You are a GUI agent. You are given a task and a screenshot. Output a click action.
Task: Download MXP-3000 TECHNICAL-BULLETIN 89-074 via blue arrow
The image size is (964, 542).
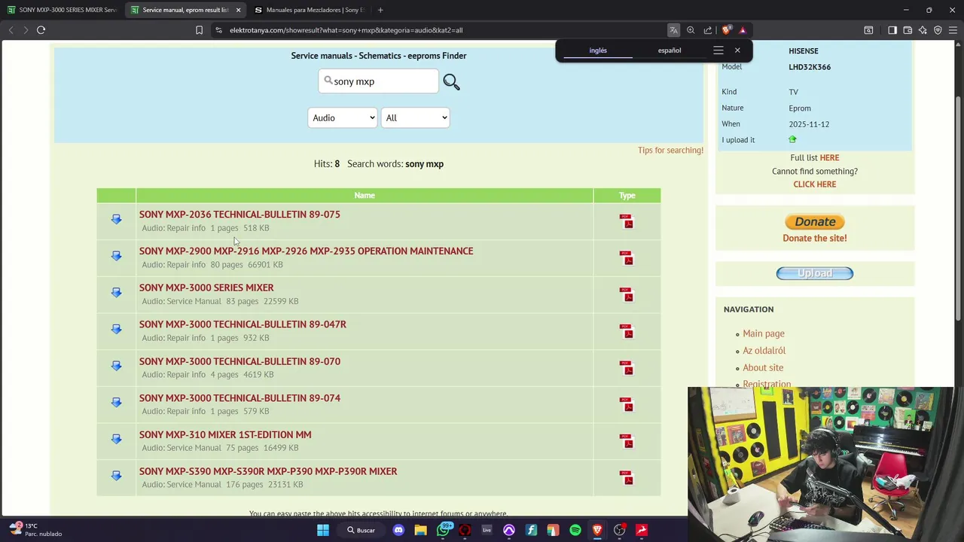point(116,402)
